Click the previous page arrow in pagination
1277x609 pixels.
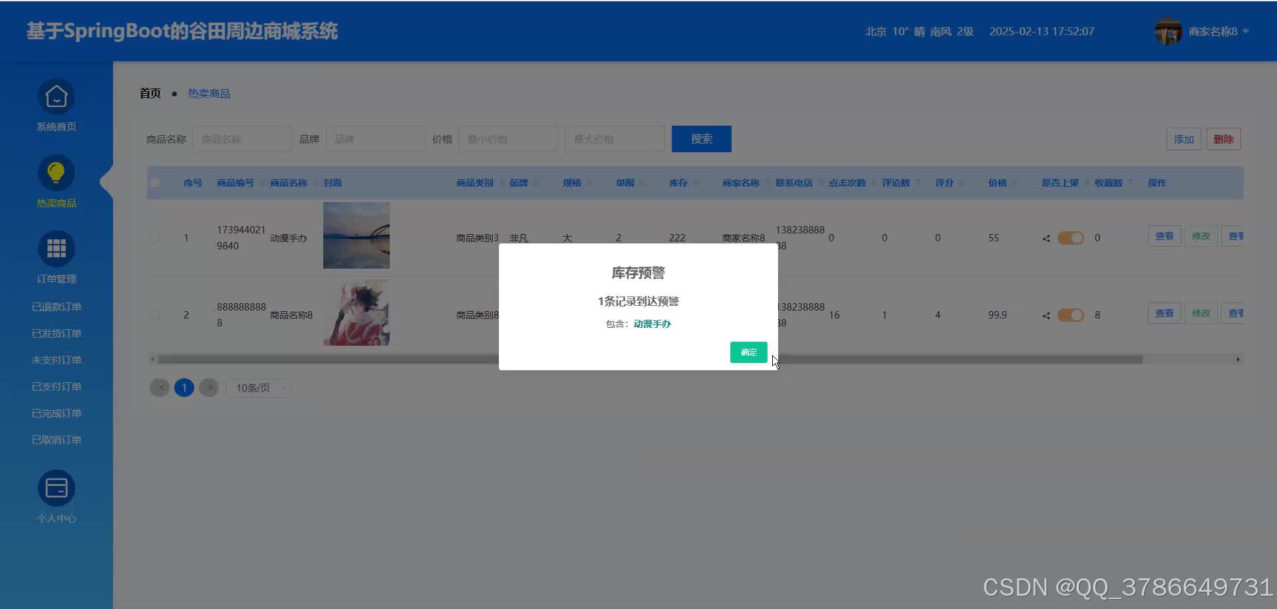[x=160, y=387]
